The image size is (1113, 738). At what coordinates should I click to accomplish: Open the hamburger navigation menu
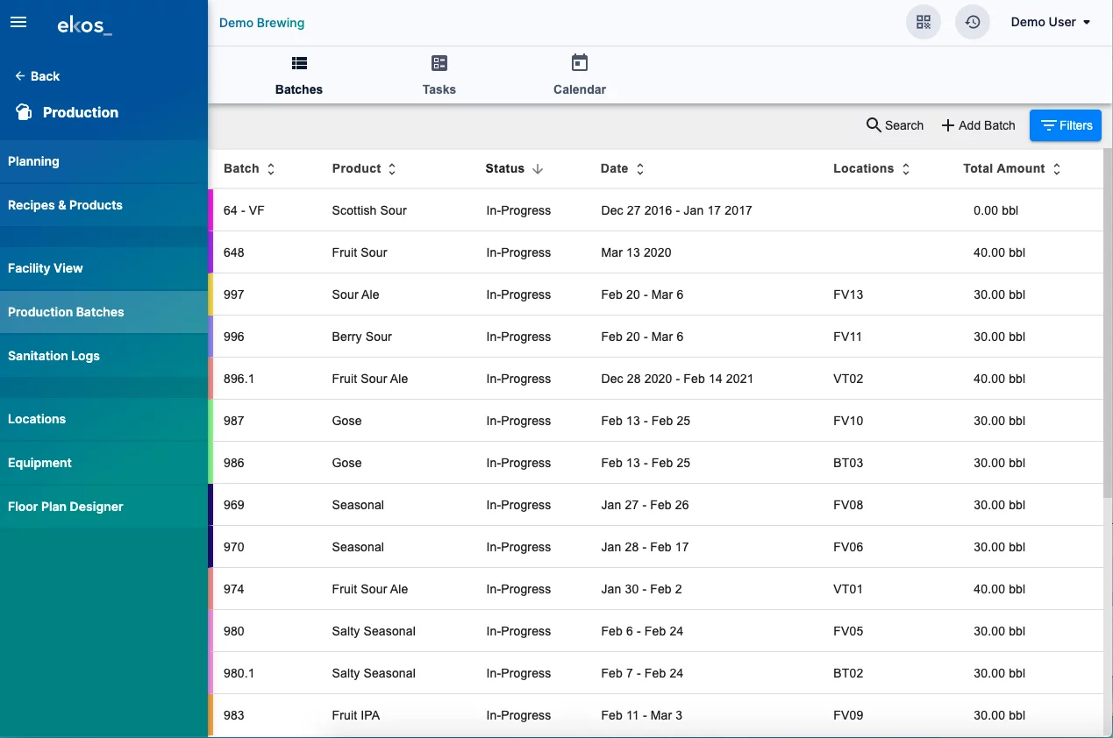pyautogui.click(x=18, y=23)
